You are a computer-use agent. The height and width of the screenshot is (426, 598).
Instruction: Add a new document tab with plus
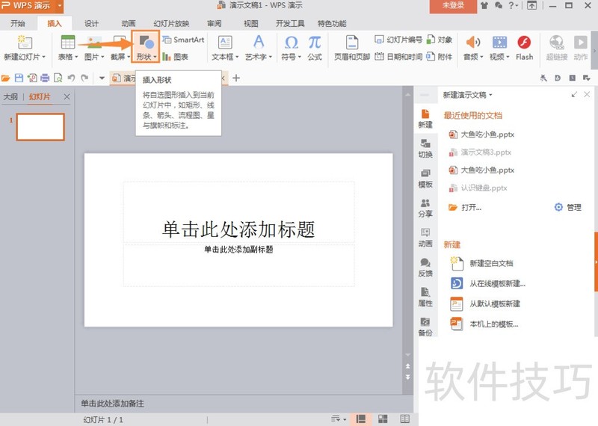pos(236,78)
